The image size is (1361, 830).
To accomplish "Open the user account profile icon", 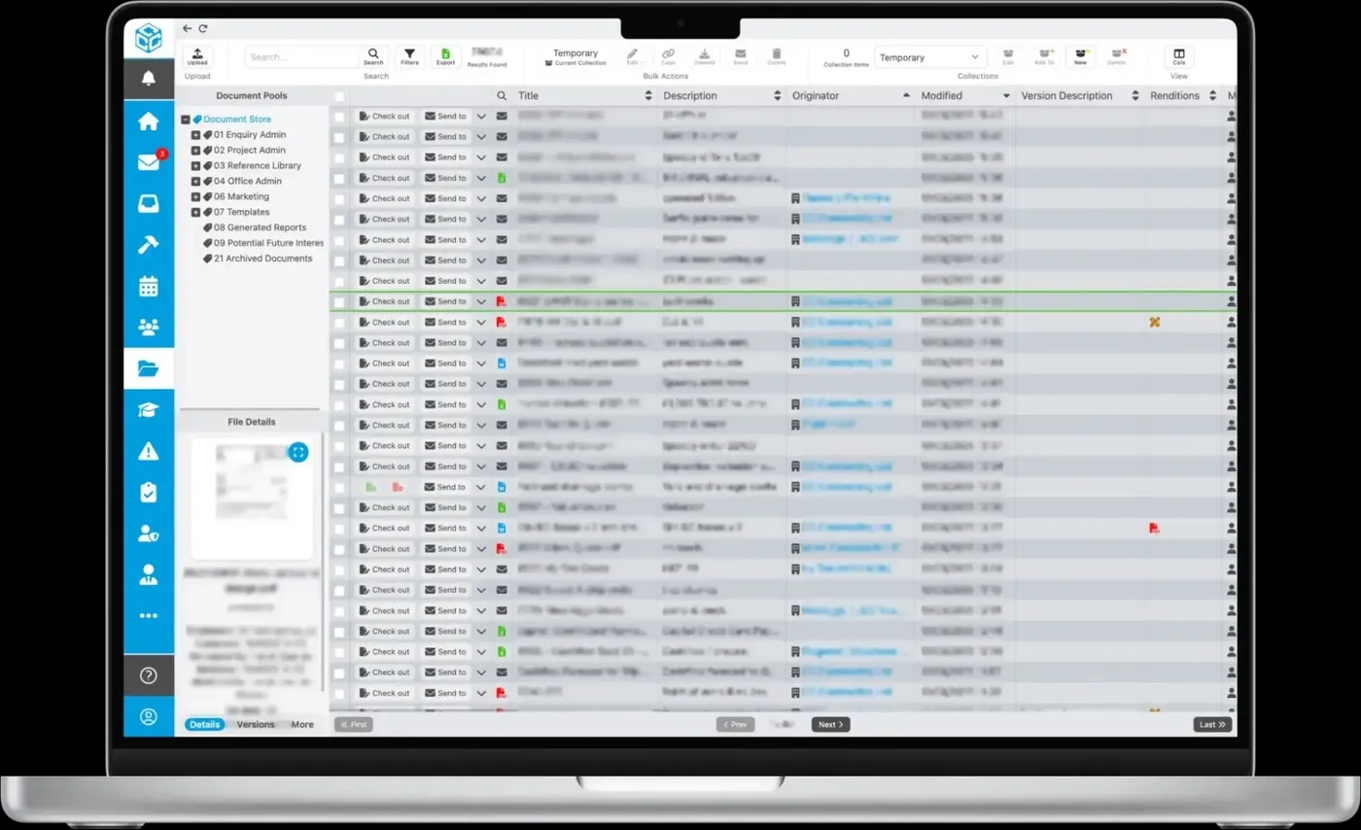I will coord(149,717).
